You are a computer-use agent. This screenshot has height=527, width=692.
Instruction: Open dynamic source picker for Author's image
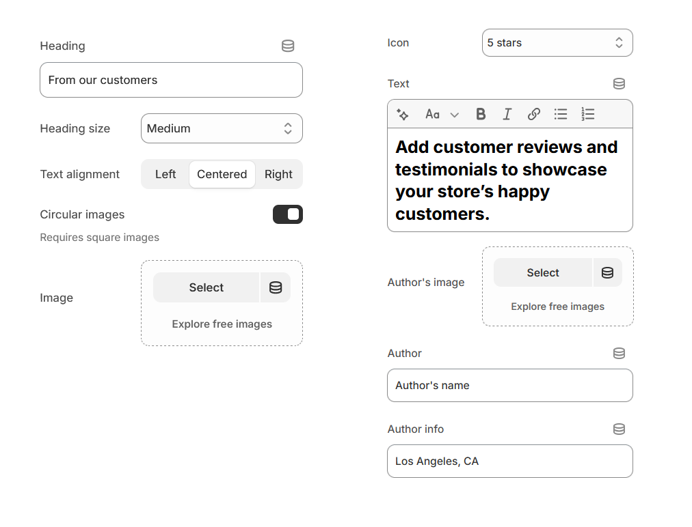607,272
